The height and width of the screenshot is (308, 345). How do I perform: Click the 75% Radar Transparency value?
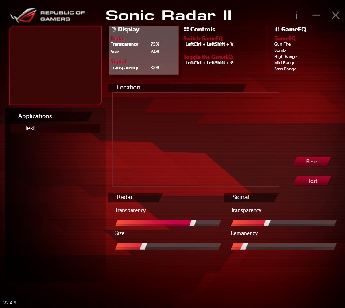pos(155,44)
